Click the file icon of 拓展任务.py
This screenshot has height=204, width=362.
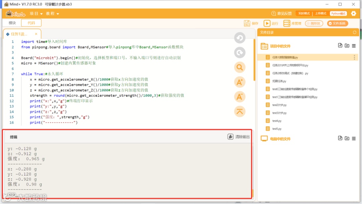(267, 81)
